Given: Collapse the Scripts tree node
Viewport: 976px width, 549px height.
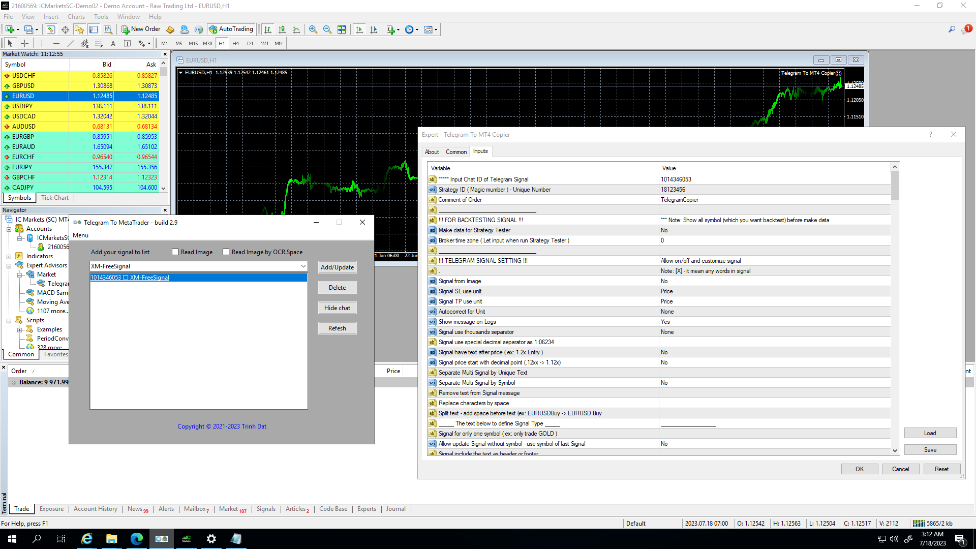Looking at the screenshot, I should click(9, 320).
